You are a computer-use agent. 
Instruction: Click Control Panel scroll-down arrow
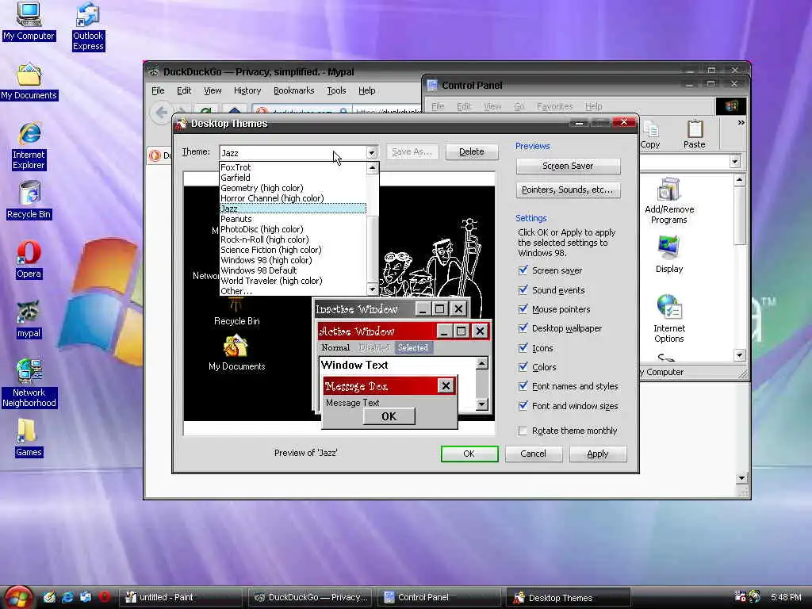740,355
